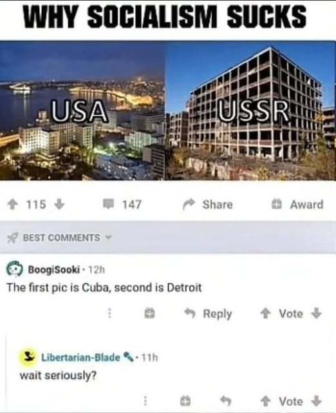This screenshot has width=336, height=413.
Task: Downvote BoogiSooki's comment
Action: (x=316, y=314)
